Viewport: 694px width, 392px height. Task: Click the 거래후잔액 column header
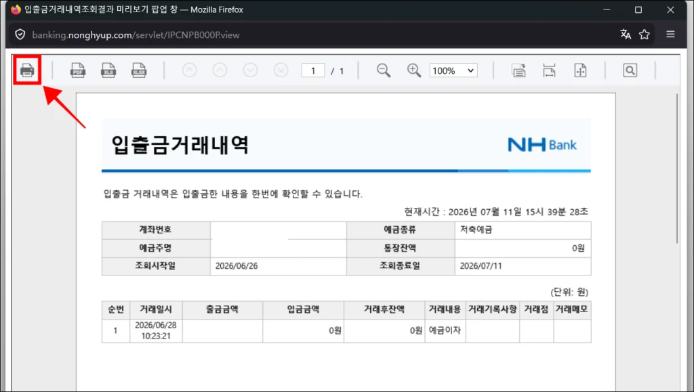(x=384, y=309)
